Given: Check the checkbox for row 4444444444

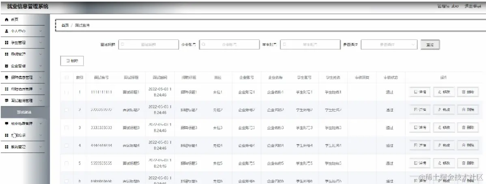Looking at the screenshot, I should pyautogui.click(x=67, y=145).
